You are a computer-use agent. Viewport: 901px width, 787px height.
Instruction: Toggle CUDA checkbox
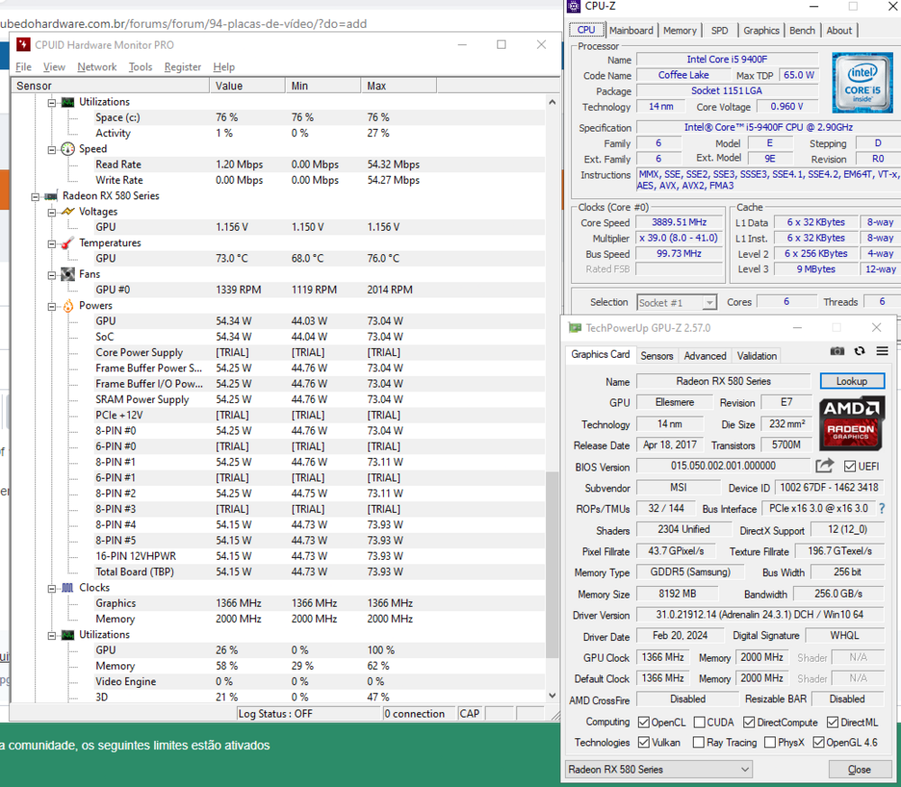click(699, 722)
